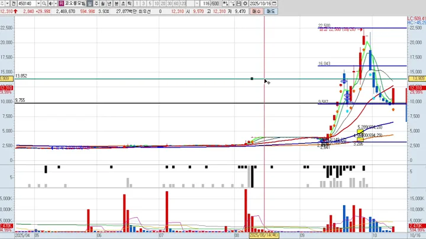
Task: Click the red 12,310 price tag at right
Action: coord(416,88)
